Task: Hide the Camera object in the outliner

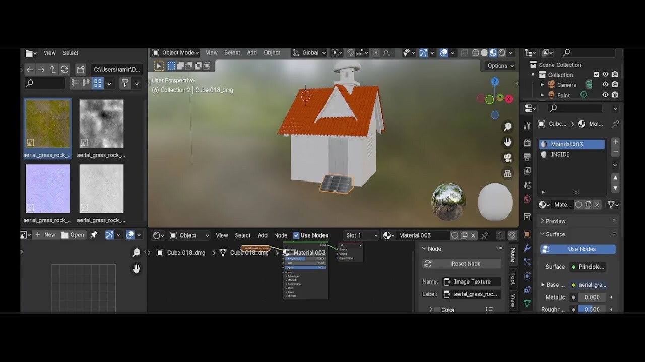Action: click(606, 84)
